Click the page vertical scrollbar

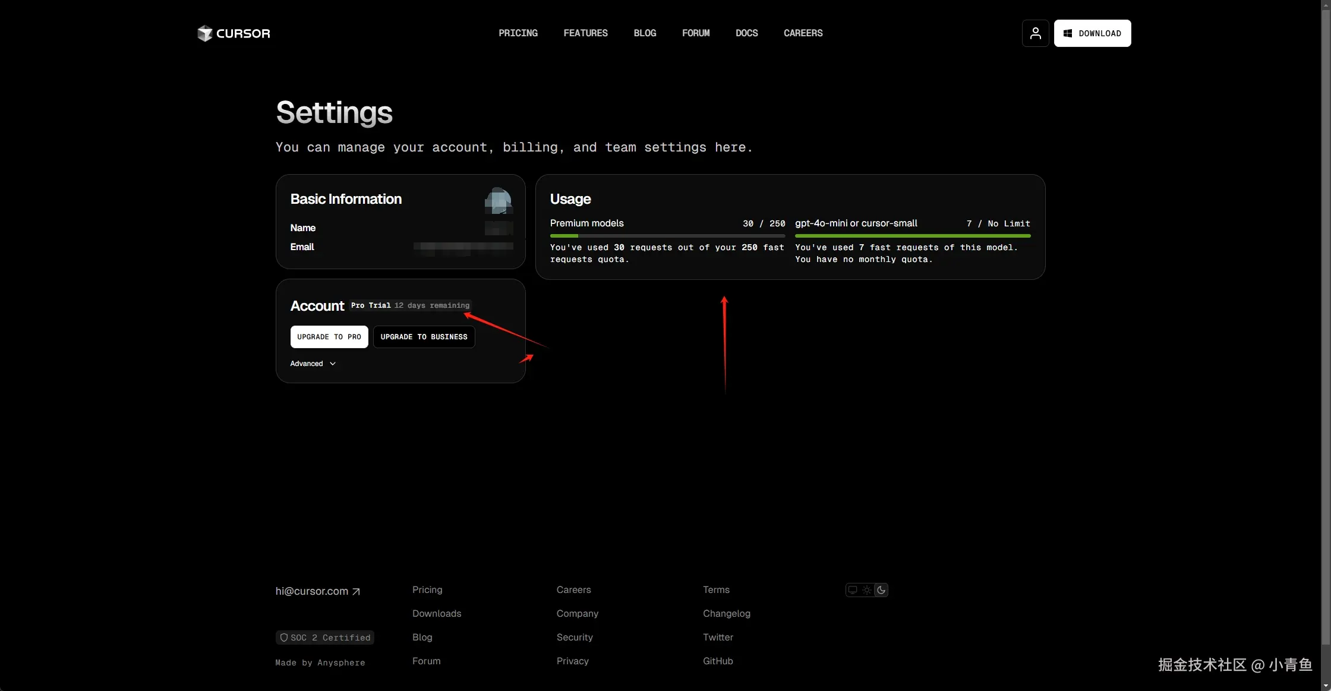click(1326, 327)
